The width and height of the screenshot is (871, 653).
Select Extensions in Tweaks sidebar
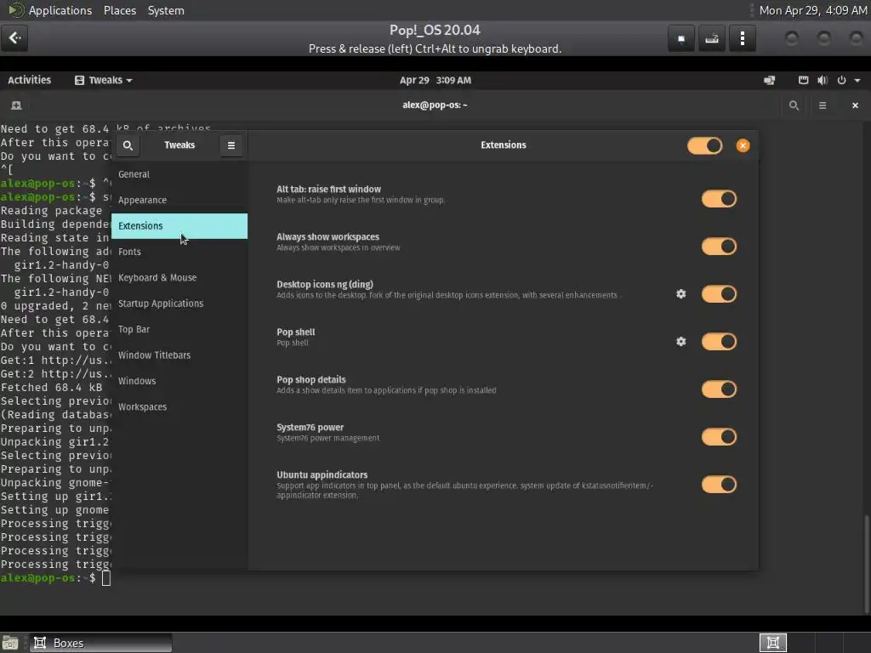point(179,226)
